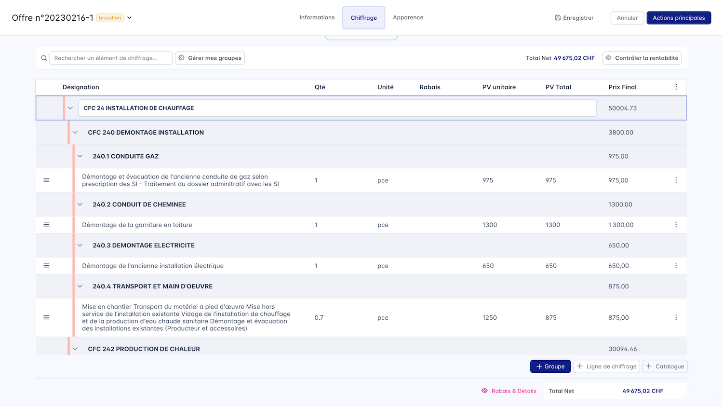Click the PV Total column header
The image size is (723, 407).
point(558,87)
